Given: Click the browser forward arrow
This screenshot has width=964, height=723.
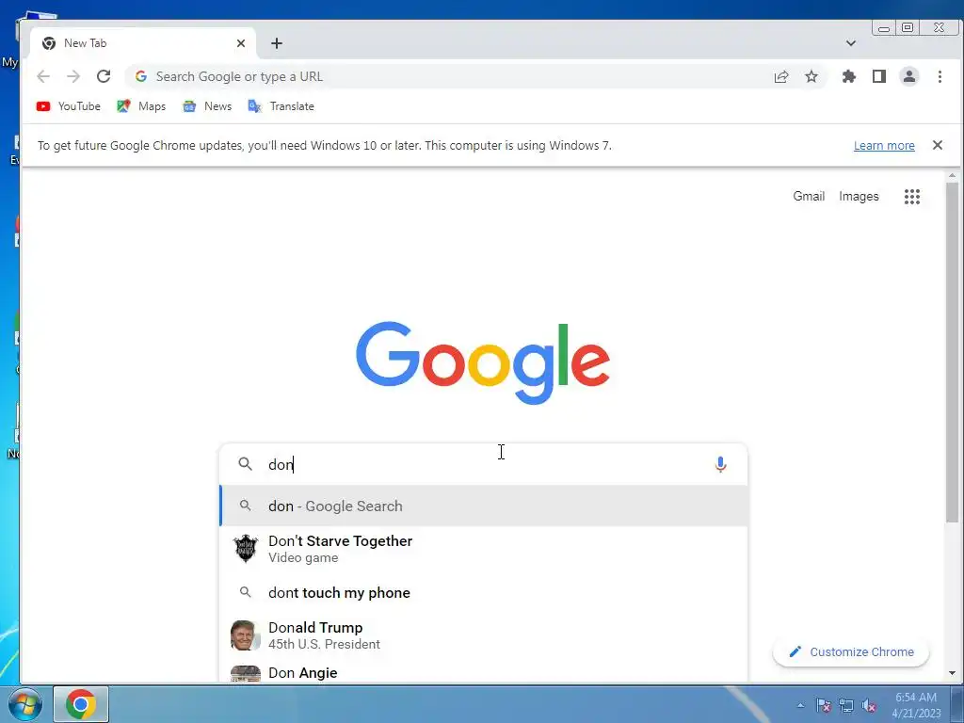Looking at the screenshot, I should tap(73, 76).
